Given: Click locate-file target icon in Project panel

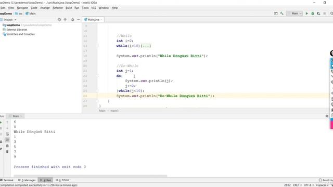Looking at the screenshot, I should tap(59, 20).
